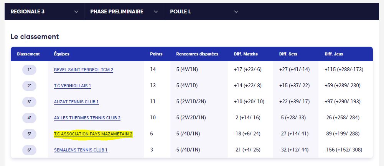Click highlighted T.C ASSOCIATION PAYS MAZAMETAIN 2
384x166 pixels.
[x=93, y=134]
